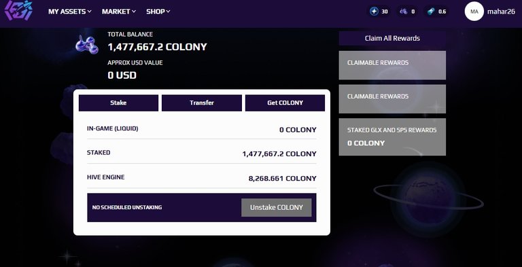Viewport: 522px width, 267px height.
Task: Open the mahar26 username link
Action: (501, 12)
